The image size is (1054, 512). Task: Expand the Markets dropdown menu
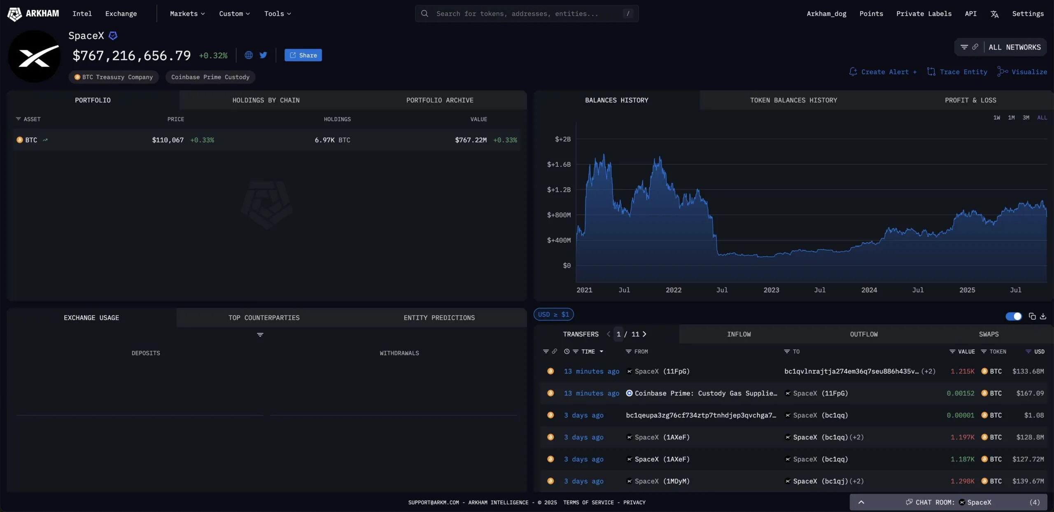(187, 14)
